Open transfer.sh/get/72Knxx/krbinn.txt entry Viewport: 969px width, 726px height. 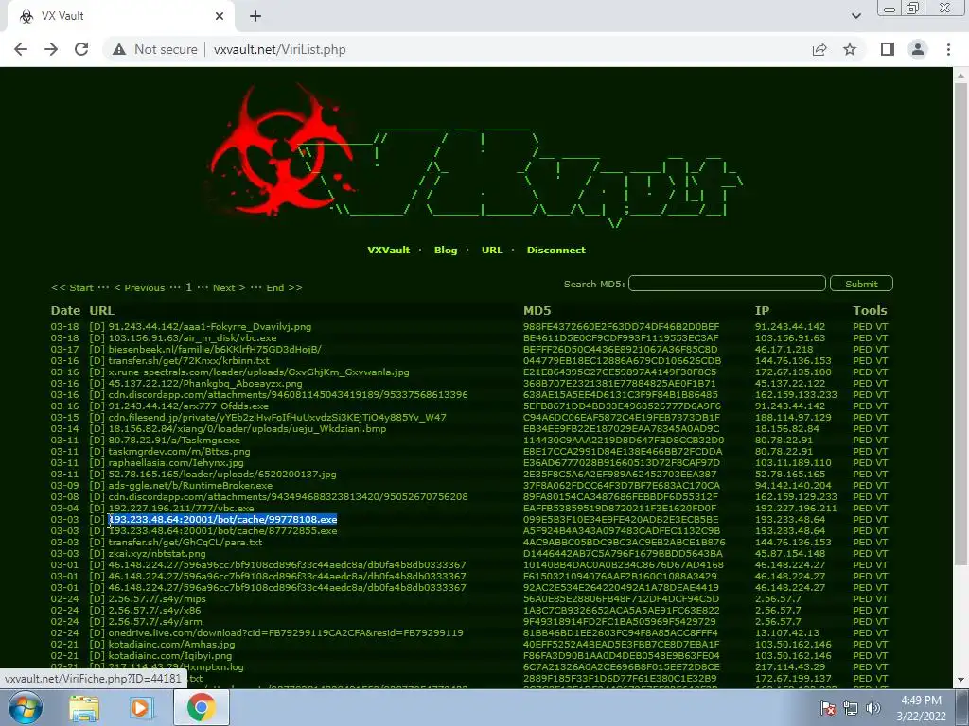(188, 360)
